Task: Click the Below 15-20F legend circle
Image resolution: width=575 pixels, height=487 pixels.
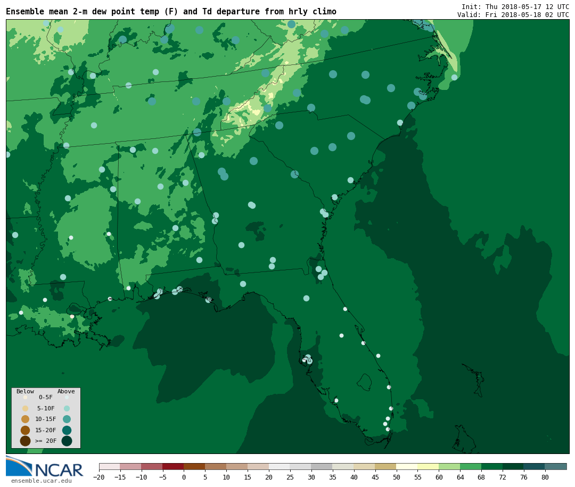Action: click(x=26, y=430)
